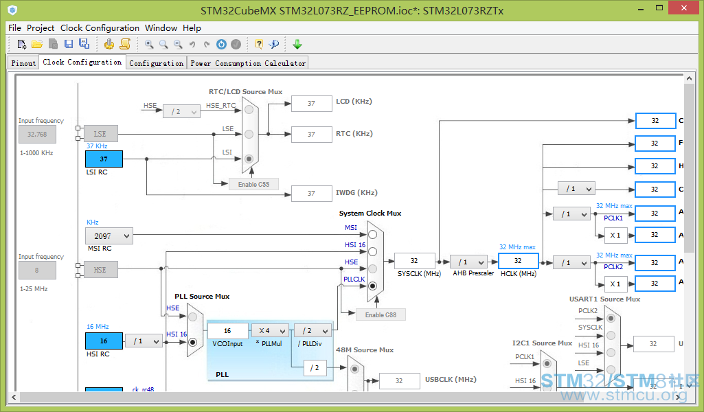Select LSI in RTC/LCD Source Mux

[249, 159]
